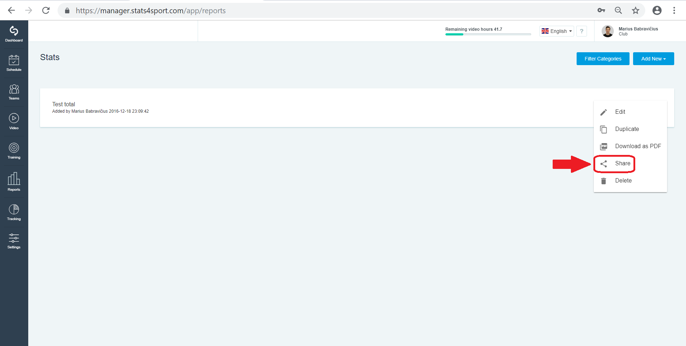
Task: Select Share in the context menu
Action: click(630, 164)
